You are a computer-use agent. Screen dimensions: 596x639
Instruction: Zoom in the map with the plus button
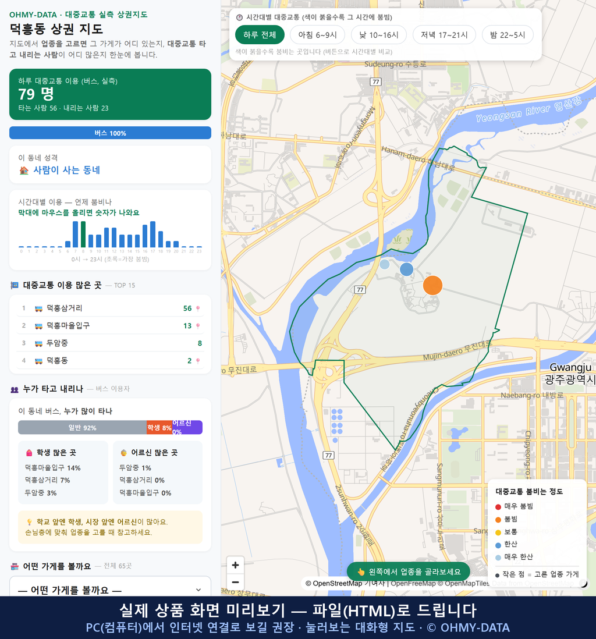point(235,565)
